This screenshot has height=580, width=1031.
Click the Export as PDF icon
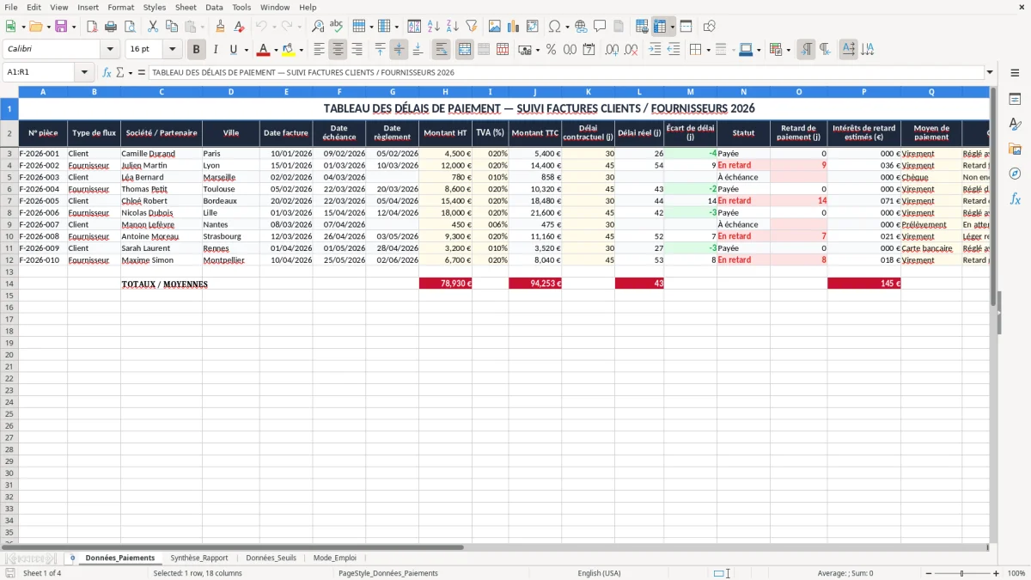click(x=91, y=27)
